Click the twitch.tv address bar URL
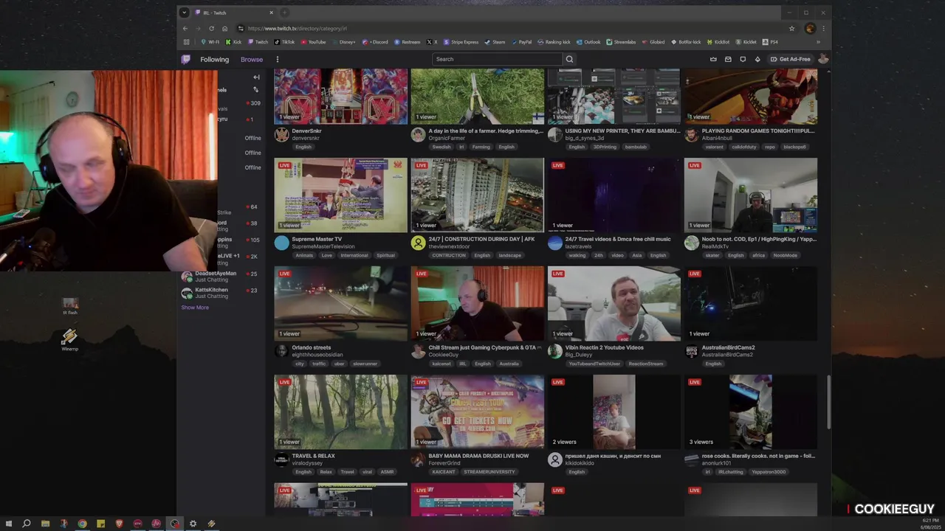This screenshot has width=945, height=531. (297, 29)
